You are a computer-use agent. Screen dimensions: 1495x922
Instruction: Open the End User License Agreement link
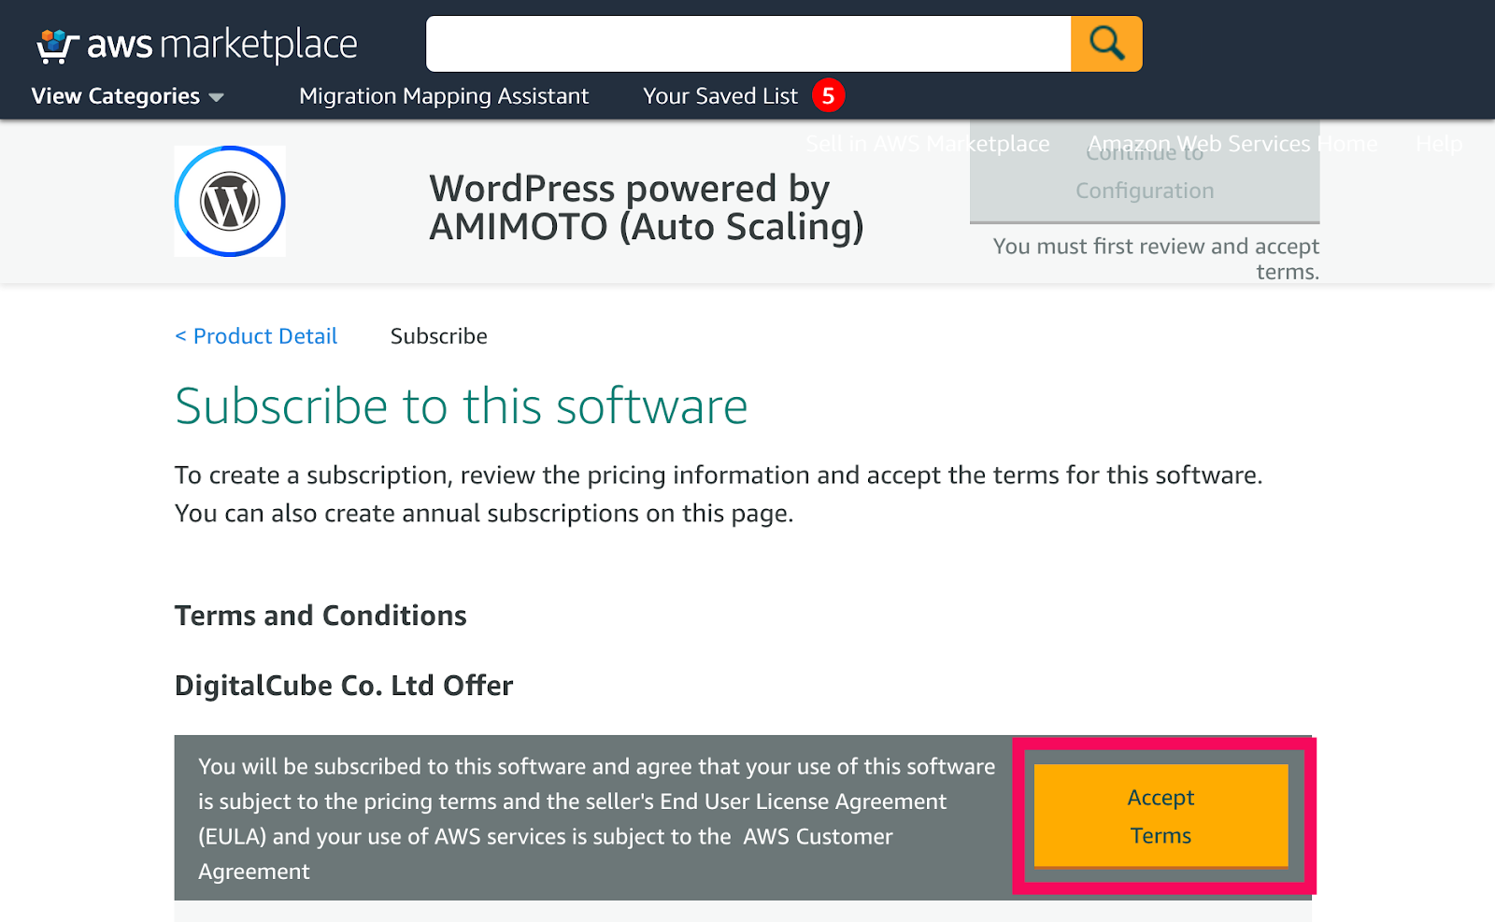tap(803, 801)
